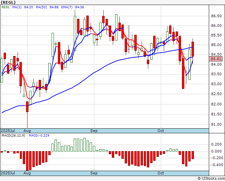
Task: Click the 86.50 price axis label
Action: (216, 16)
